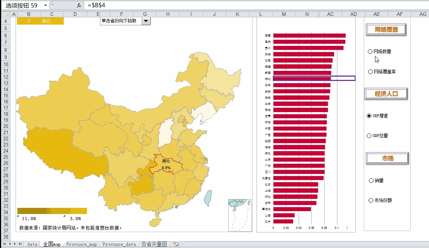The height and width of the screenshot is (248, 429).
Task: Click the 辽宁 bar in the chart
Action: pos(283,222)
